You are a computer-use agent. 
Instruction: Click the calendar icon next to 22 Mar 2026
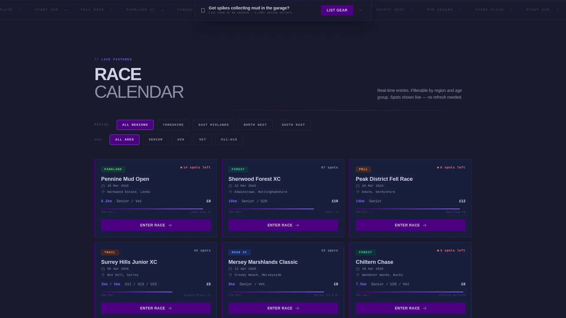(x=230, y=186)
